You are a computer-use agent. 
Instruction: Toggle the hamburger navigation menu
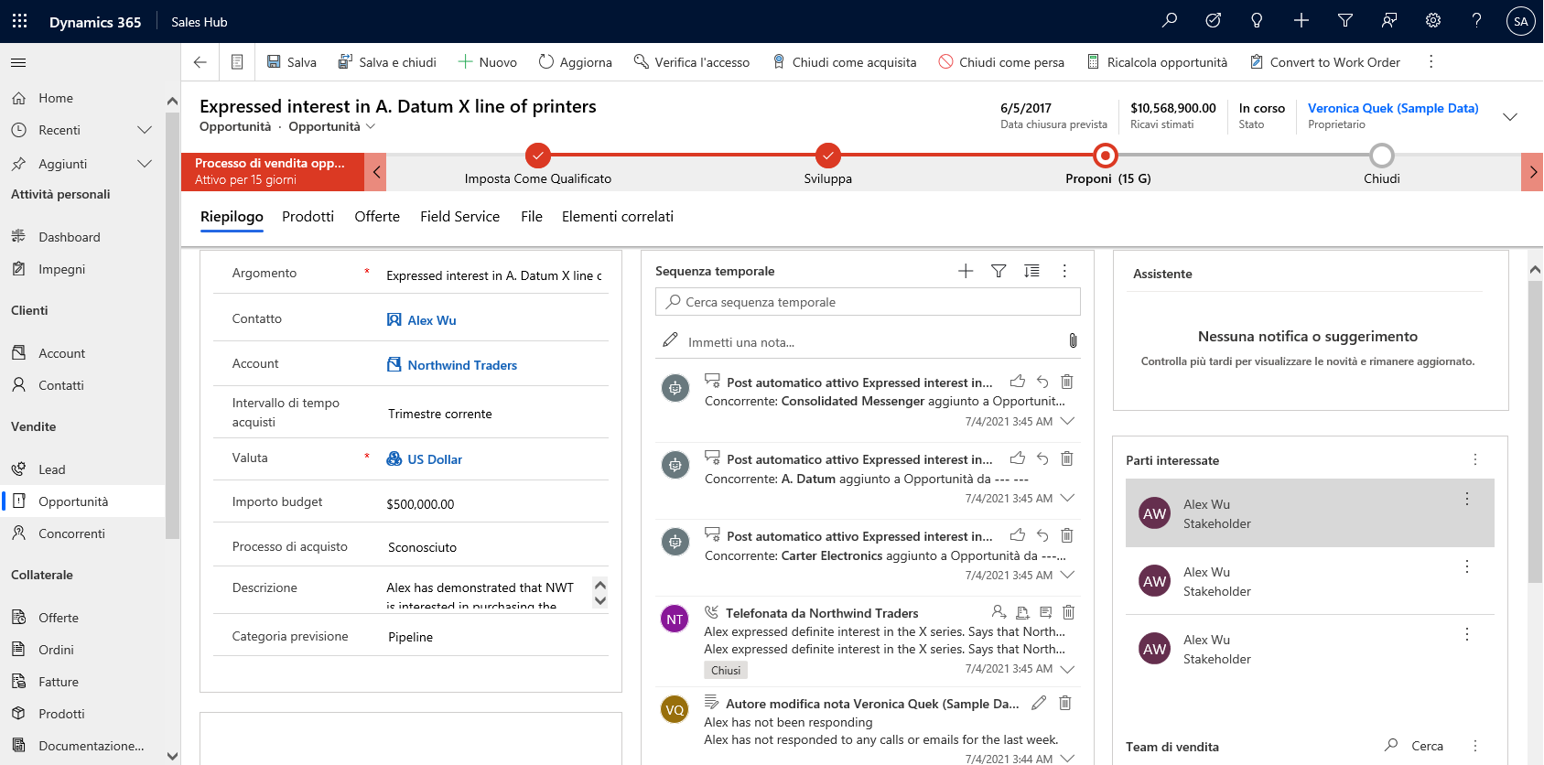pyautogui.click(x=18, y=62)
